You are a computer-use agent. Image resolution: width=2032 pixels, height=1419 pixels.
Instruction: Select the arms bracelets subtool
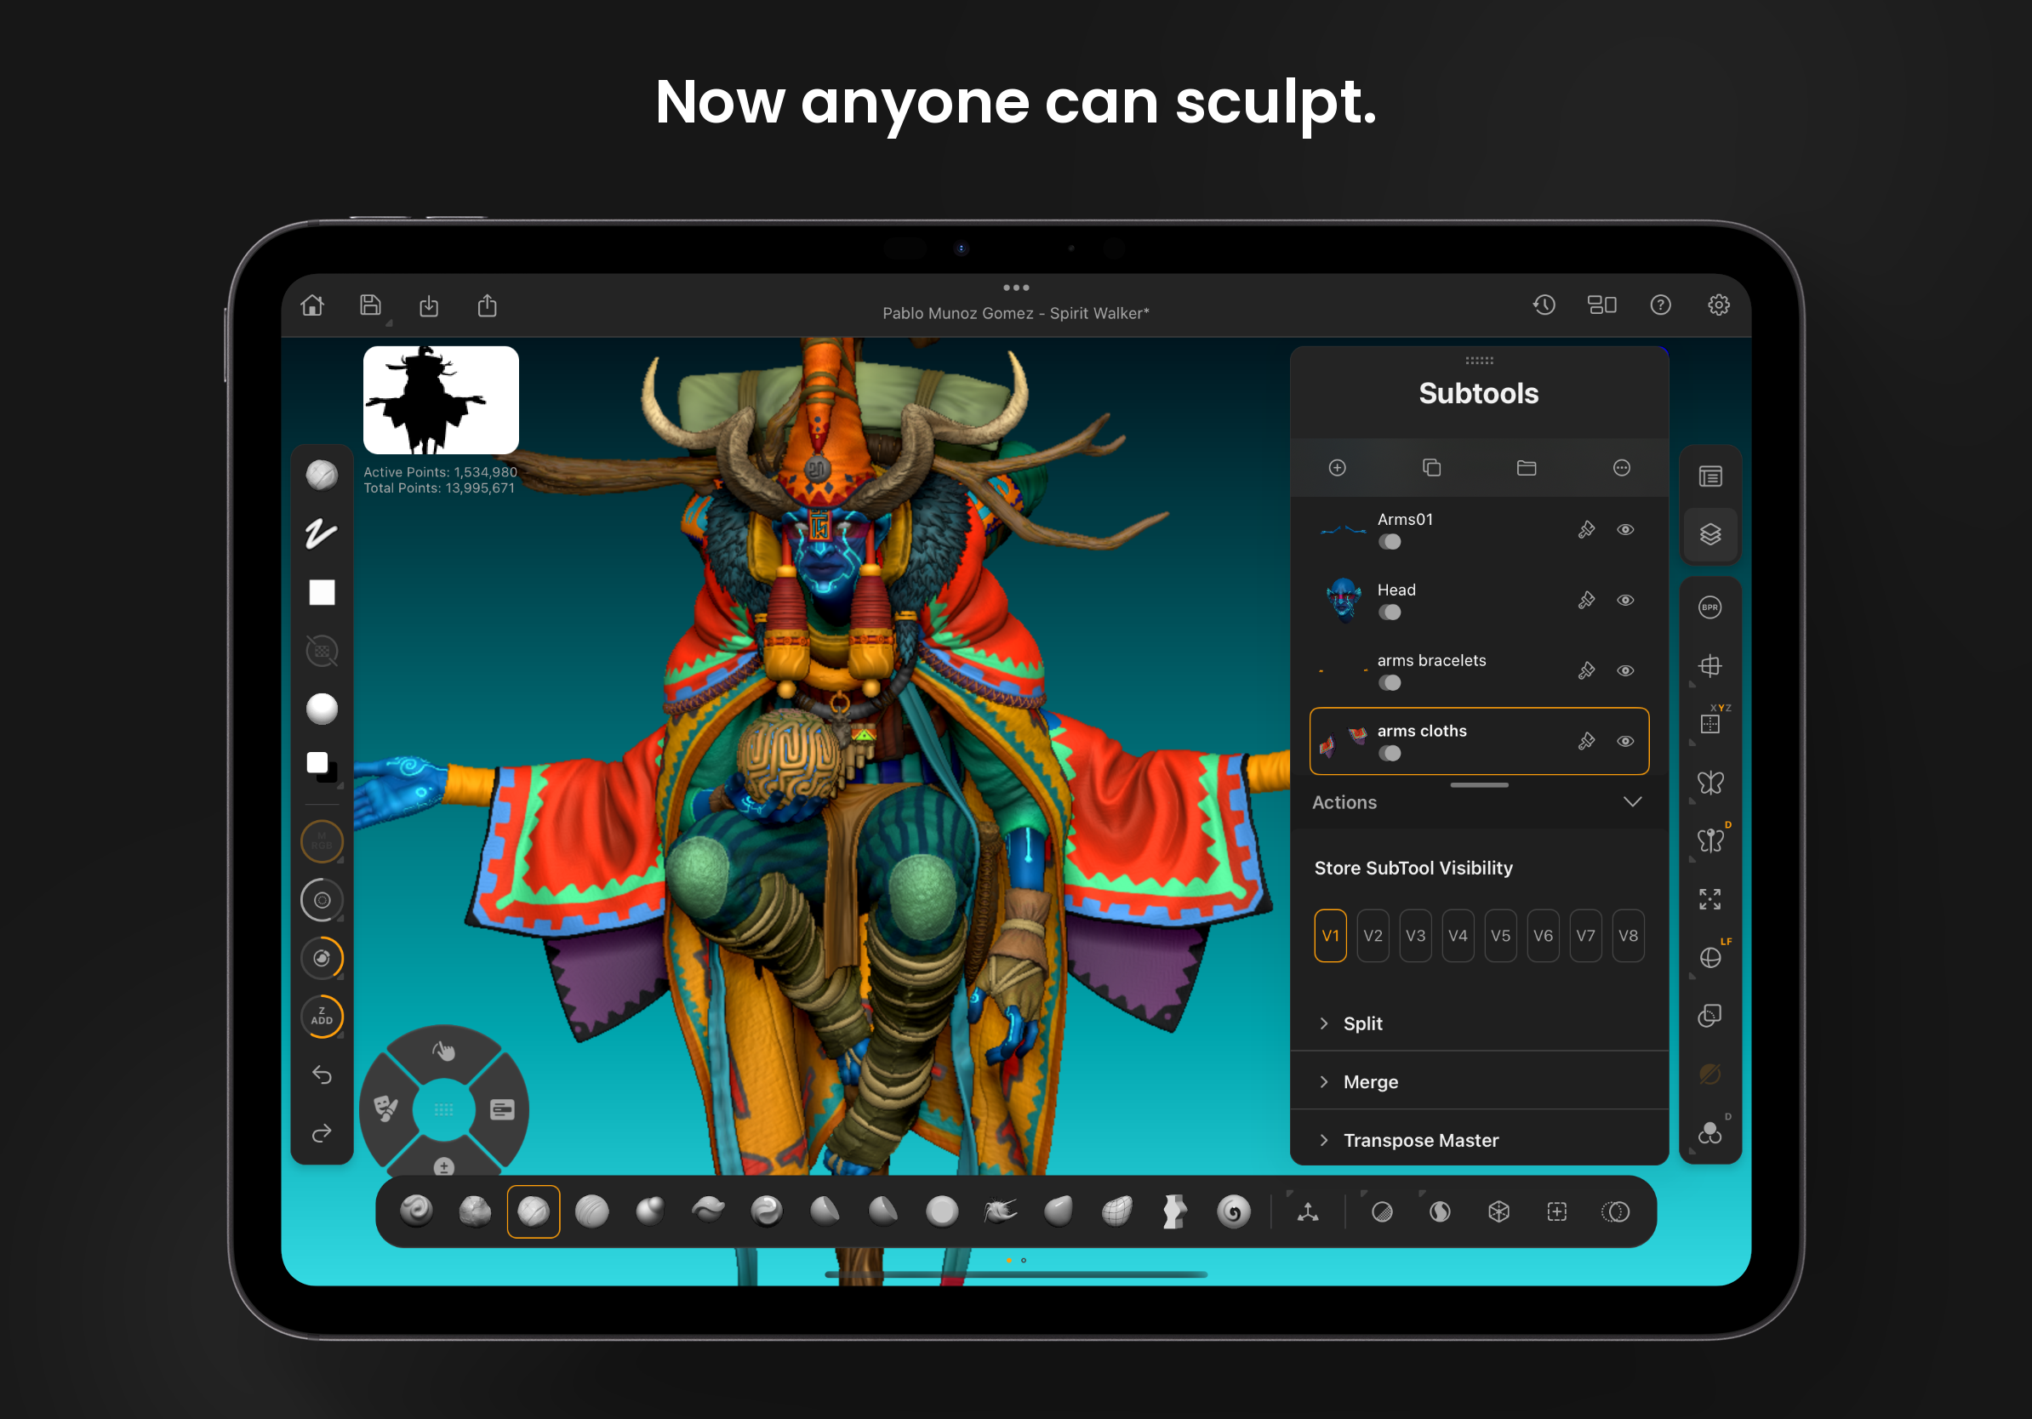(x=1479, y=671)
